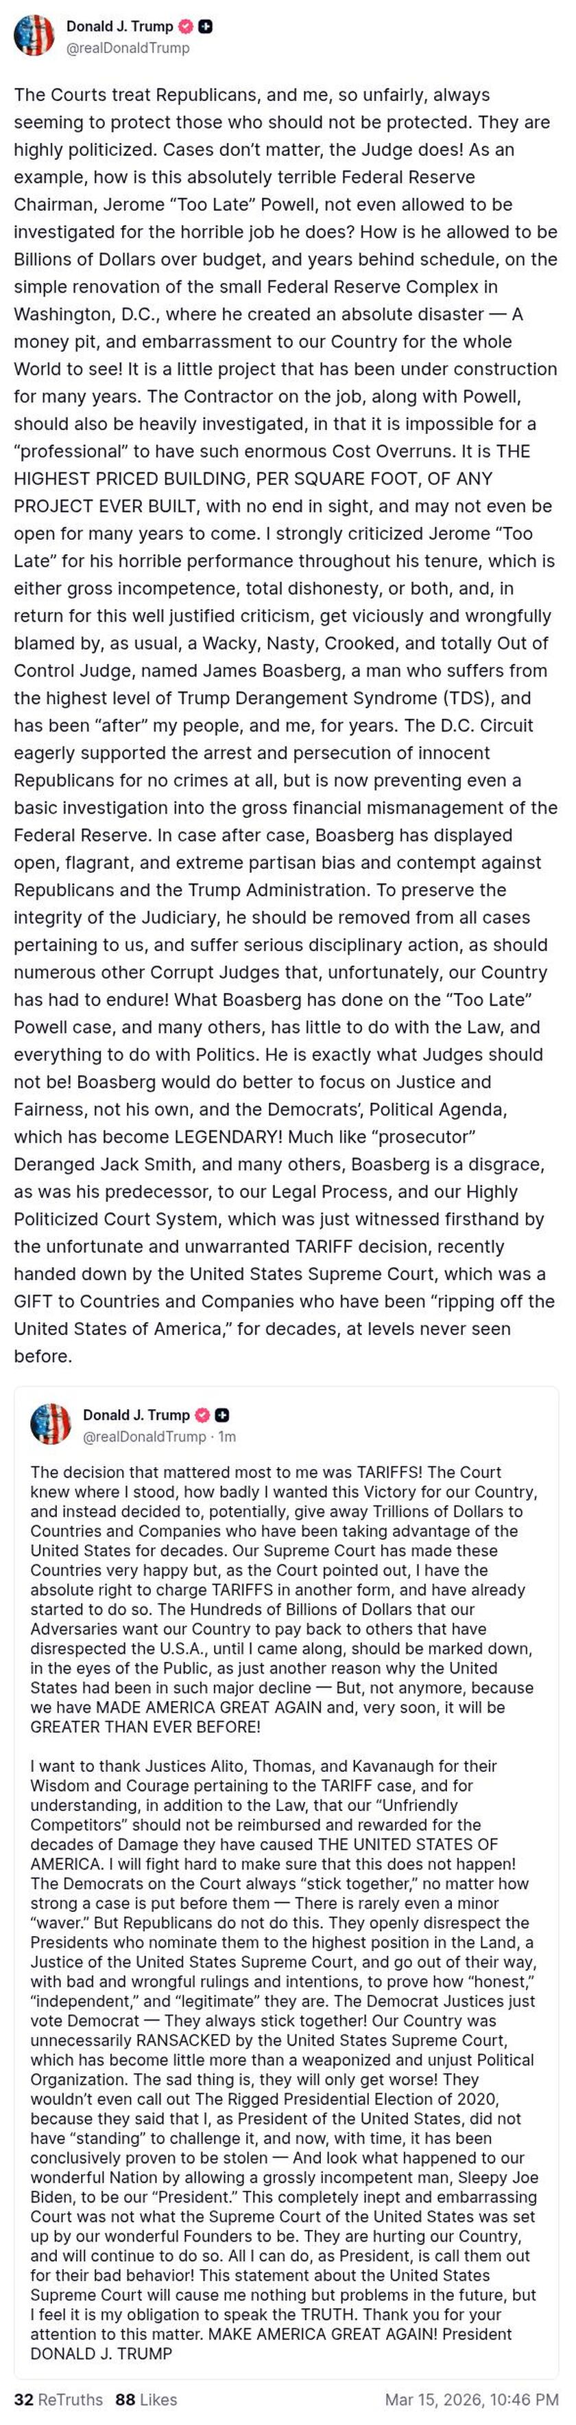The width and height of the screenshot is (576, 2425).
Task: Click the plus badge in the quoted post header
Action: (223, 1415)
